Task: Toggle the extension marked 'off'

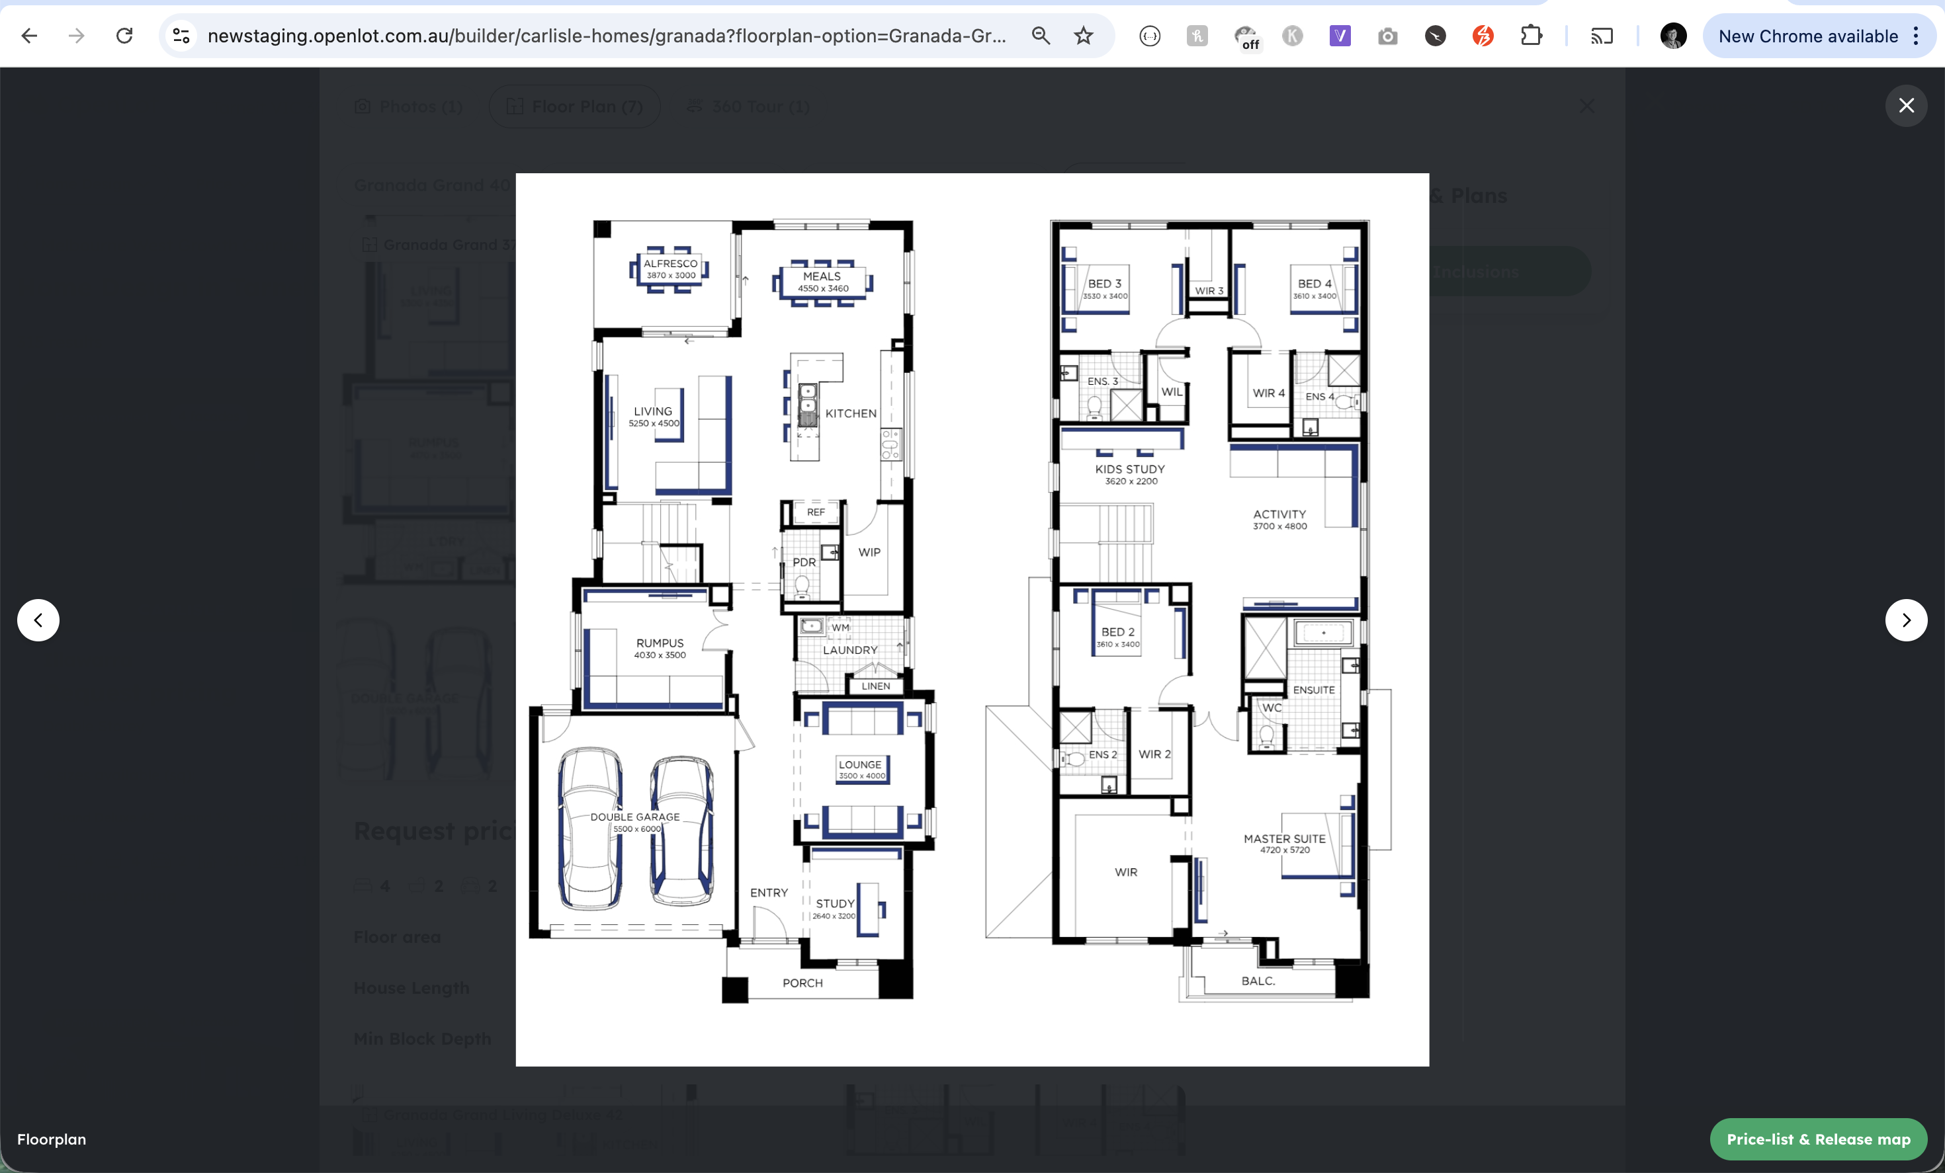Action: pos(1246,36)
